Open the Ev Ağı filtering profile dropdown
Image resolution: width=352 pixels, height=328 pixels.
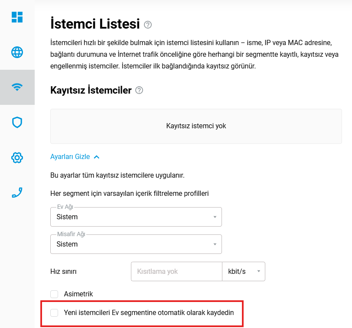pyautogui.click(x=136, y=217)
